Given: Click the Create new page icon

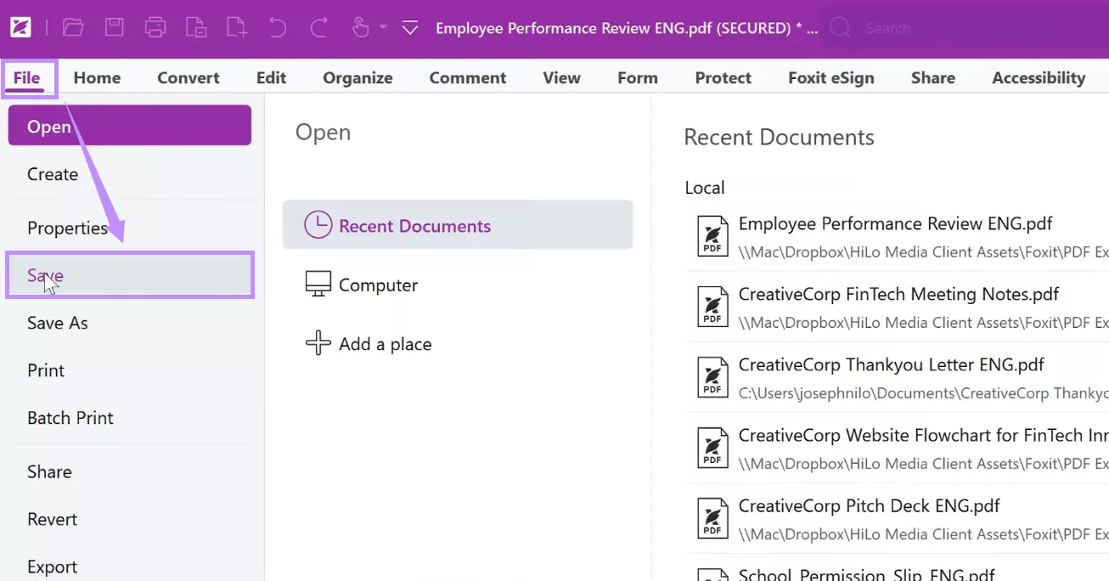Looking at the screenshot, I should point(237,27).
